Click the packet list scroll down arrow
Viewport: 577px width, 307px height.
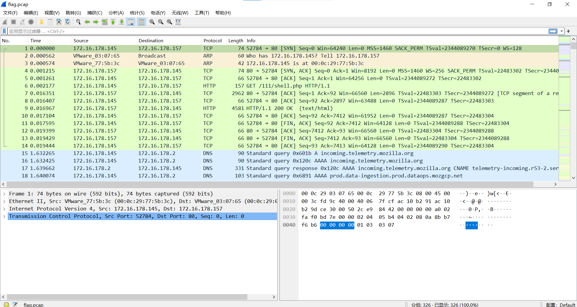(x=573, y=178)
